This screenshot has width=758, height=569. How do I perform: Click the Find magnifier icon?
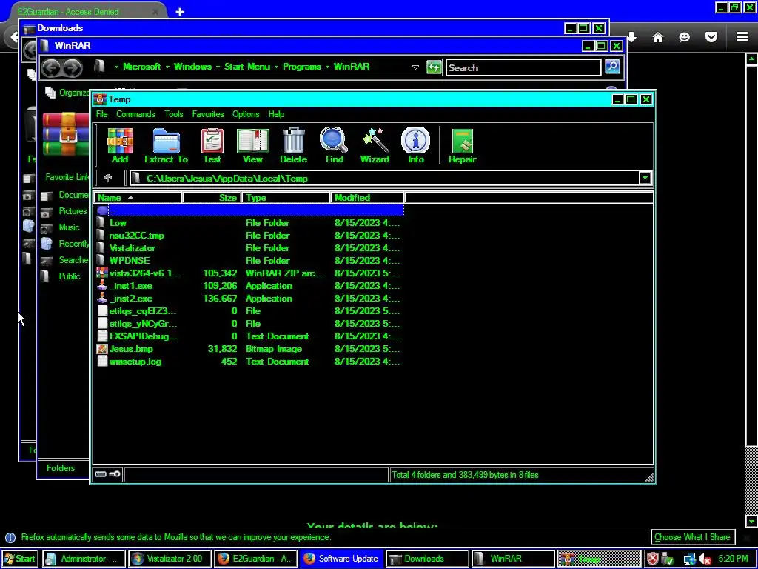(x=334, y=145)
